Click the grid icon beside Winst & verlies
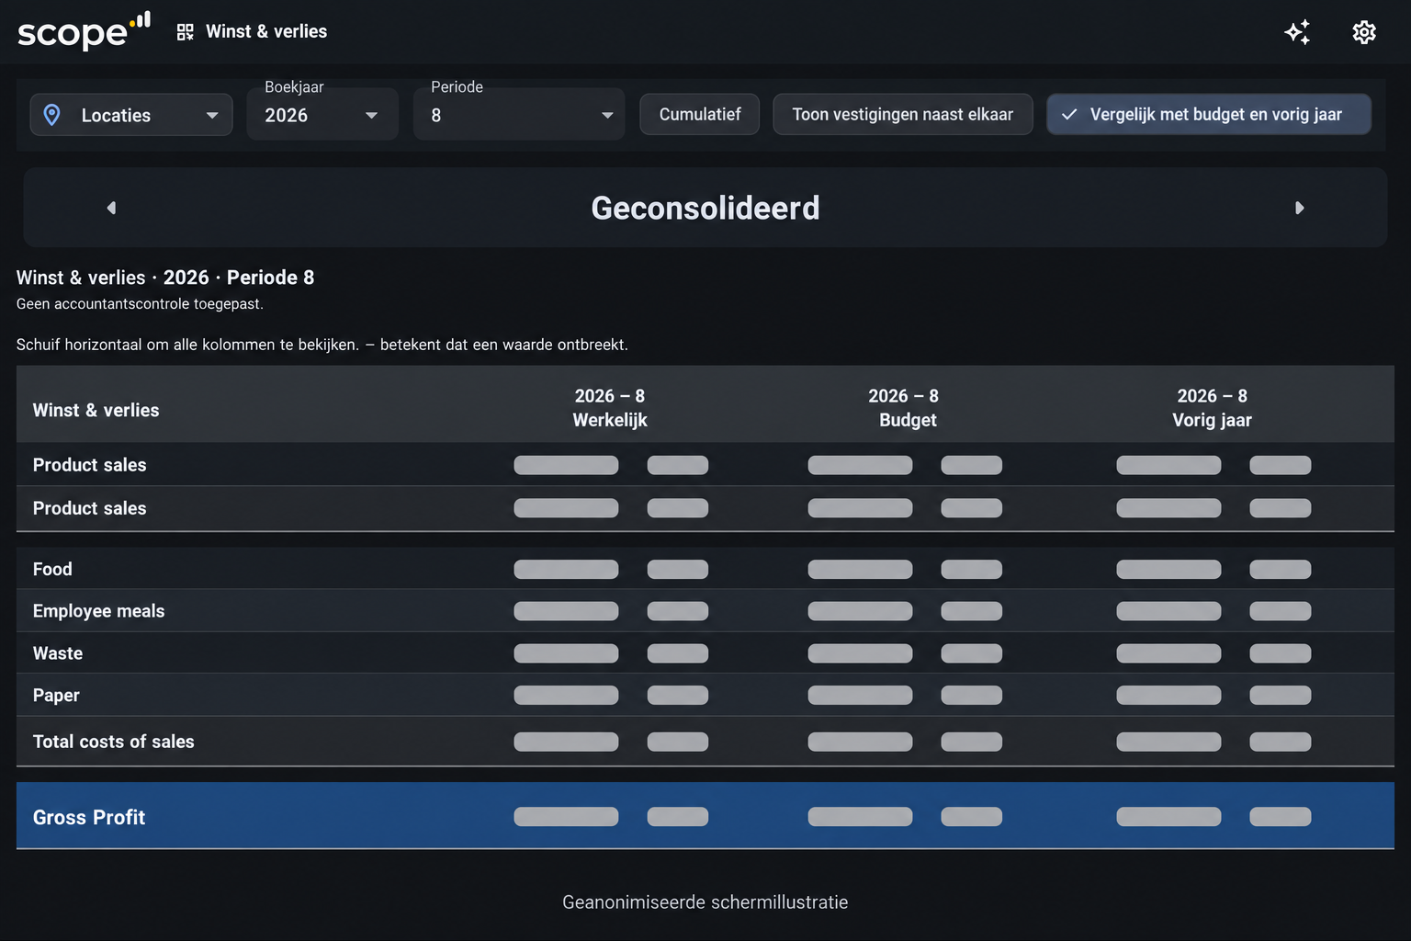This screenshot has height=941, width=1411. click(x=186, y=32)
